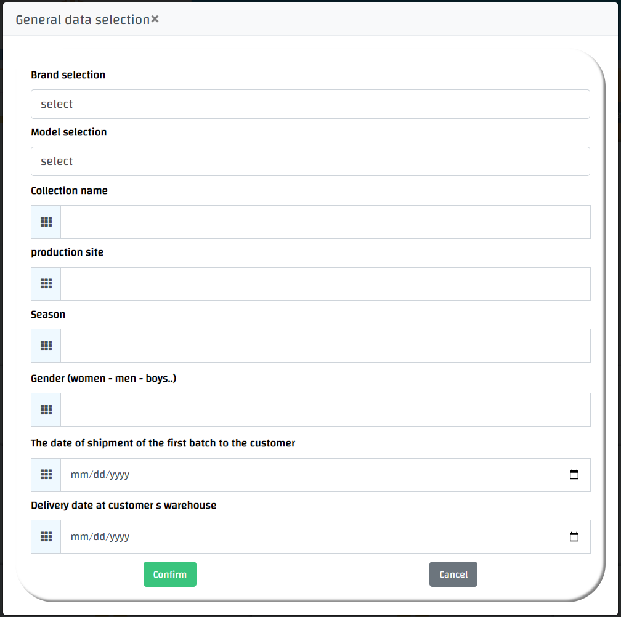The width and height of the screenshot is (621, 617).
Task: Select the Season text input
Action: [325, 345]
